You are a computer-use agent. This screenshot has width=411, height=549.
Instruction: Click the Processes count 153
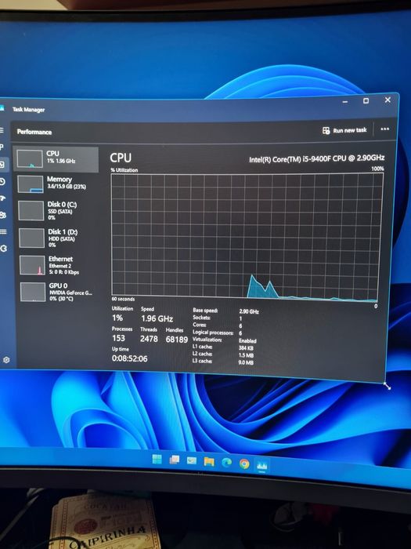click(x=118, y=338)
